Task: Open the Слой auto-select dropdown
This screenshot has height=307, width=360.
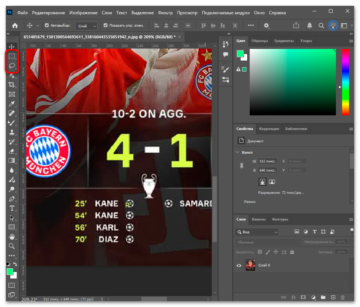Action: [86, 26]
